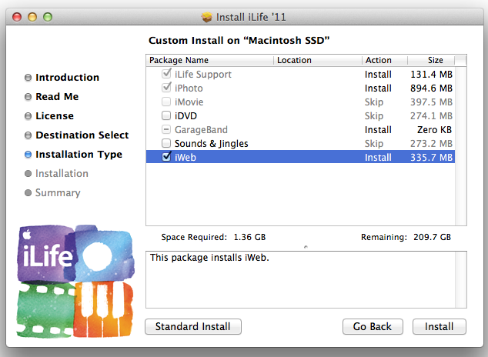Image resolution: width=488 pixels, height=357 pixels.
Task: Click the 894.6 MB size value
Action: pyautogui.click(x=431, y=88)
